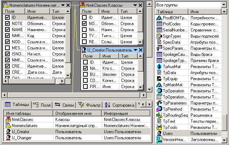Expand the U_Creator table menu arrow
Image resolution: width=229 pixels, height=145 pixels.
[135, 50]
